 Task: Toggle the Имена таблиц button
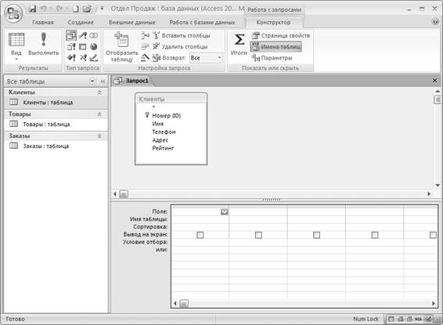(276, 47)
